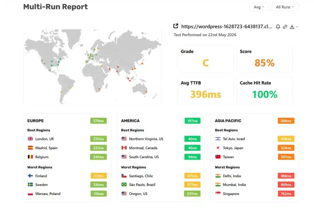Click the EUROPE section heading

36,121
